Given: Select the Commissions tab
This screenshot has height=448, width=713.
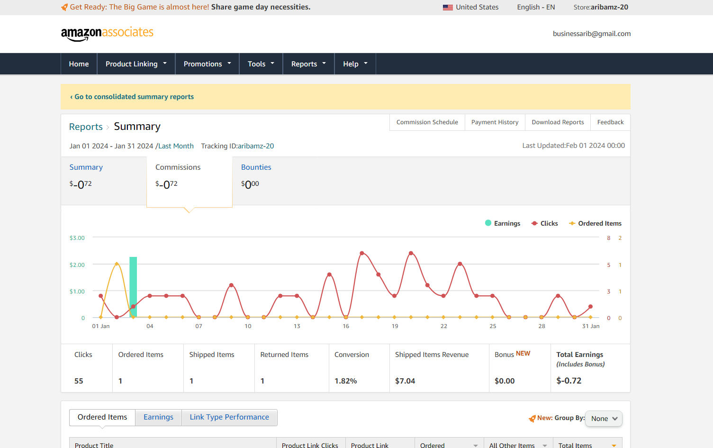Looking at the screenshot, I should pos(190,182).
